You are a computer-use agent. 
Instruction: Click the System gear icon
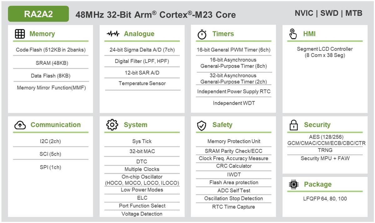pyautogui.click(x=112, y=125)
